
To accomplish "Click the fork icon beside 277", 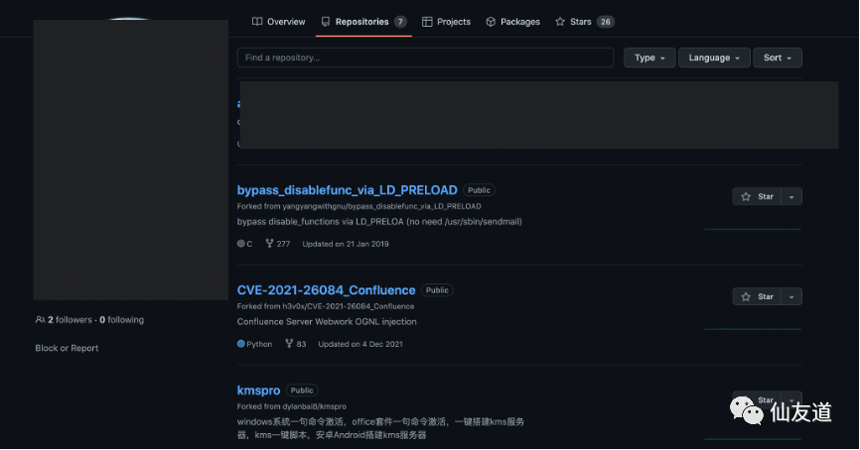I will (269, 244).
